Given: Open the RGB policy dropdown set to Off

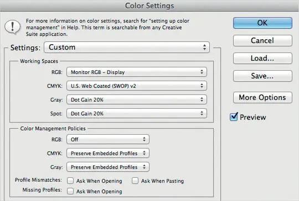Looking at the screenshot, I should pos(108,139).
